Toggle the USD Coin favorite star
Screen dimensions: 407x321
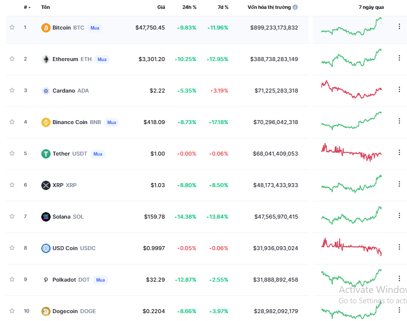[x=12, y=248]
